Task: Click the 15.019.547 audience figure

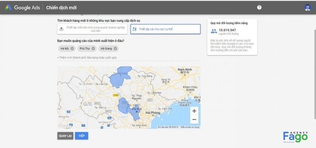Action: [x=228, y=30]
